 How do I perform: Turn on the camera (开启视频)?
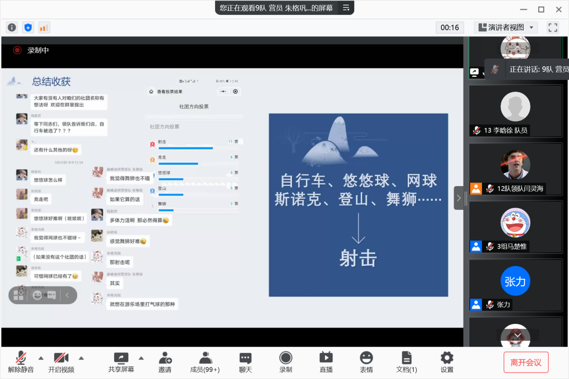(x=61, y=362)
